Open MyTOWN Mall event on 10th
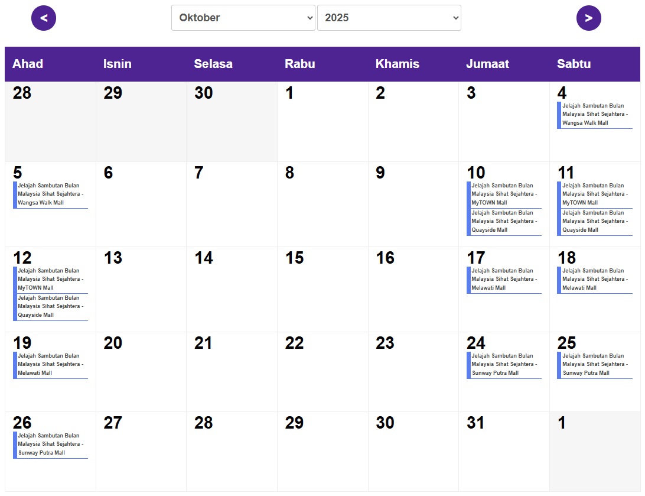 504,194
